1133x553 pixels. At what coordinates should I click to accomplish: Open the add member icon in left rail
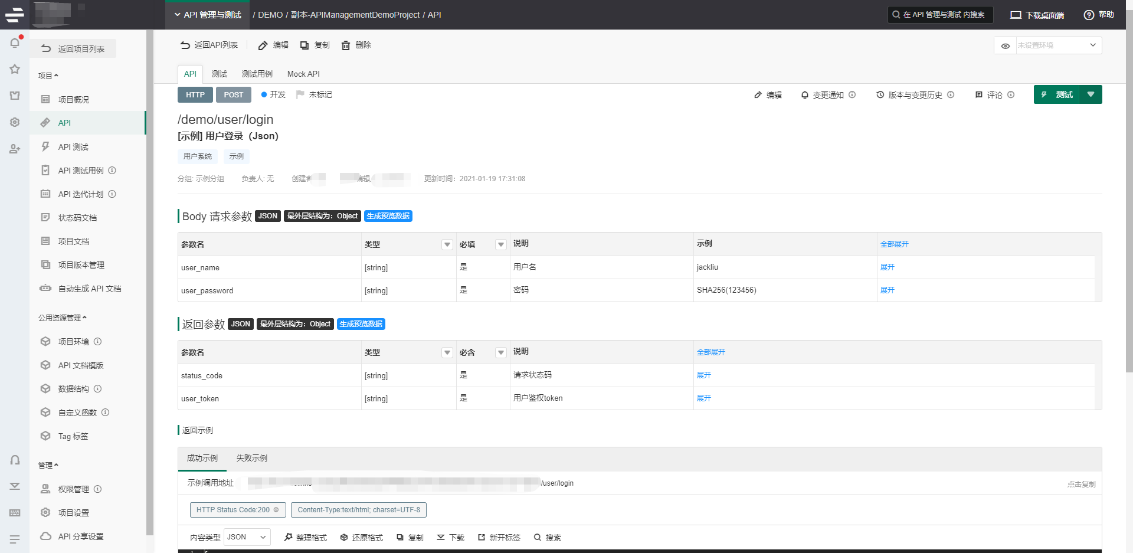pos(15,149)
